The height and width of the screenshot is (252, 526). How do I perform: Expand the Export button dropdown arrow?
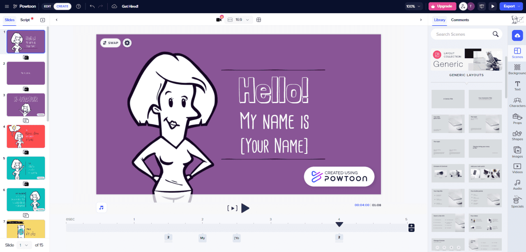coord(518,6)
